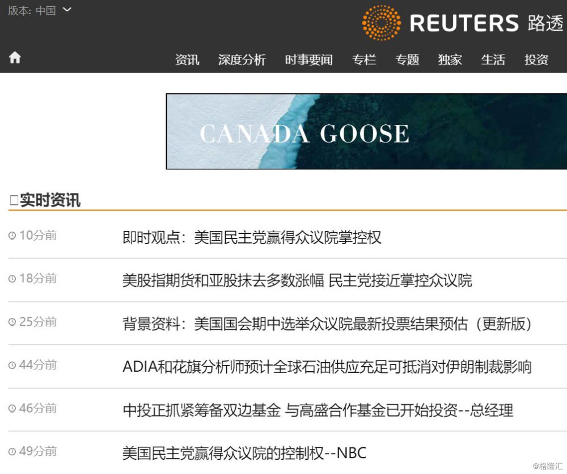Click the clock icon beside 46分前
The width and height of the screenshot is (567, 474).
(12, 408)
